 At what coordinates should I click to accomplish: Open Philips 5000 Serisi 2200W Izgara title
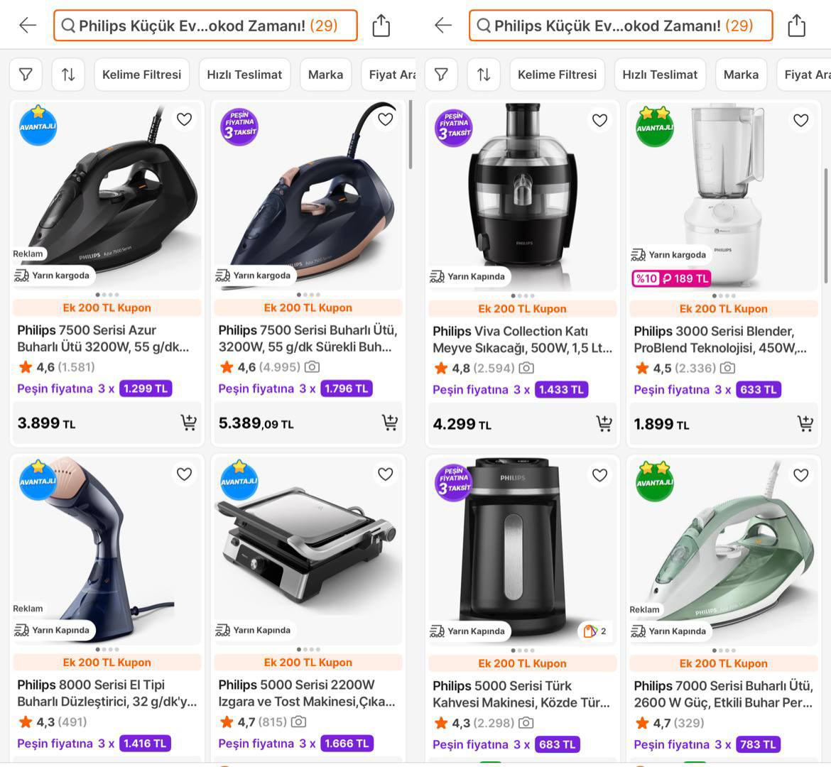click(306, 693)
